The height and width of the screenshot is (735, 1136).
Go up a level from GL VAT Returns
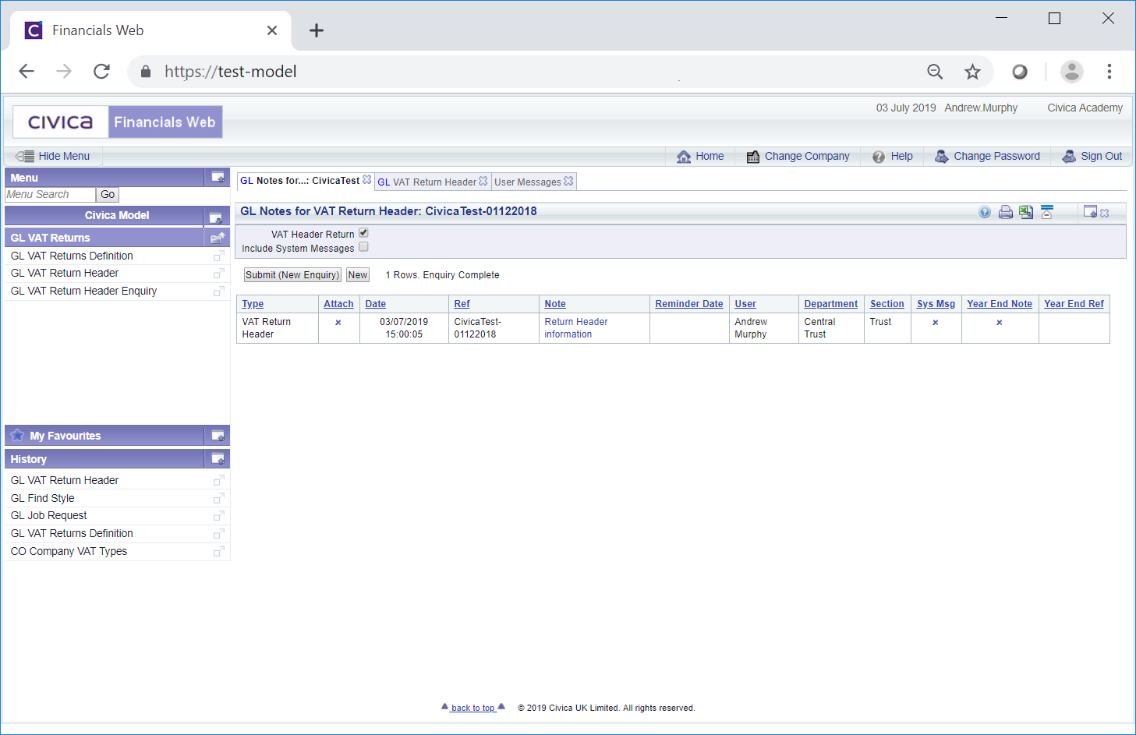[218, 238]
